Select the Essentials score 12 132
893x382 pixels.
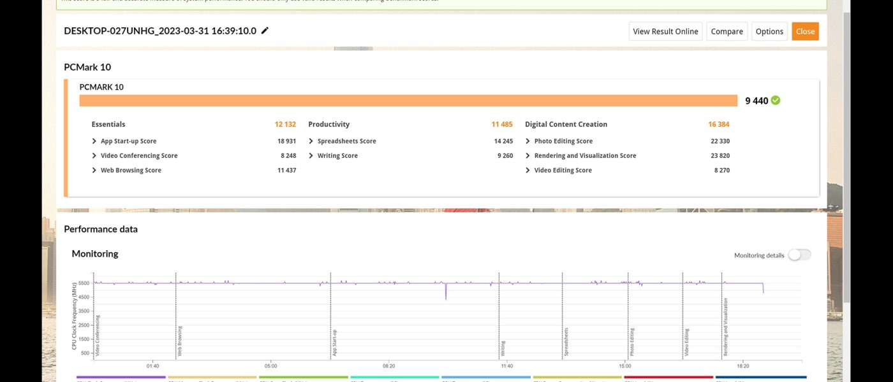point(285,124)
